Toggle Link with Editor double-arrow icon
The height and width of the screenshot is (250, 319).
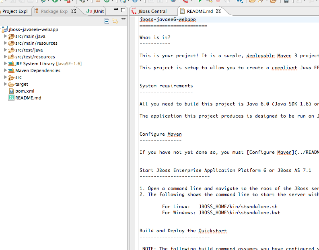(x=115, y=21)
